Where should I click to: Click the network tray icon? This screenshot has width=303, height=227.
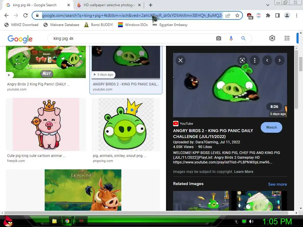click(244, 222)
